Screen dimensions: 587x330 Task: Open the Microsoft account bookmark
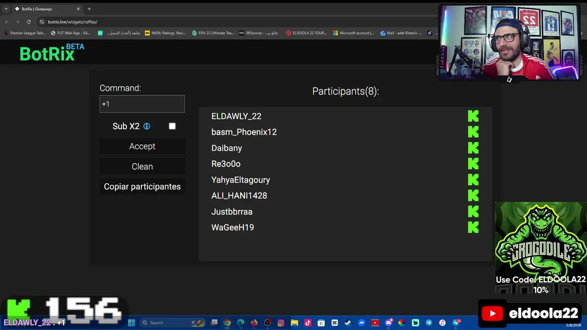pyautogui.click(x=354, y=33)
